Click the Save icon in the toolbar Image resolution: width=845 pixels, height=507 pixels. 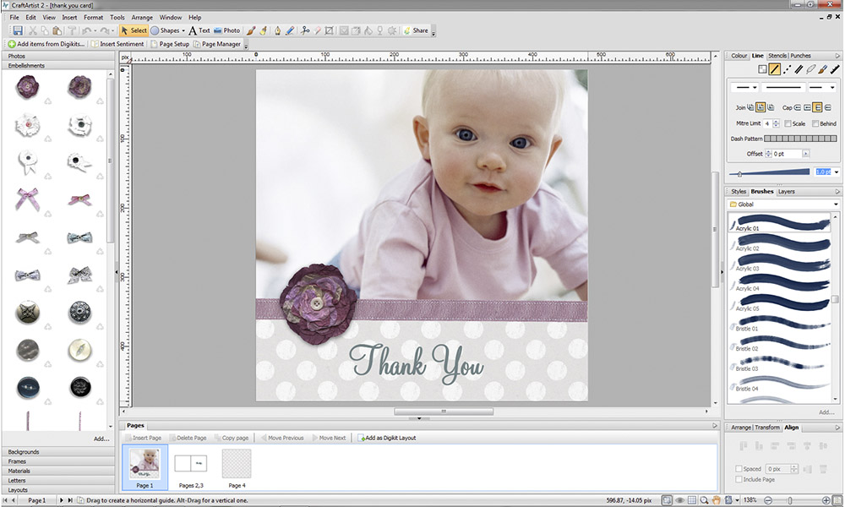click(x=18, y=31)
